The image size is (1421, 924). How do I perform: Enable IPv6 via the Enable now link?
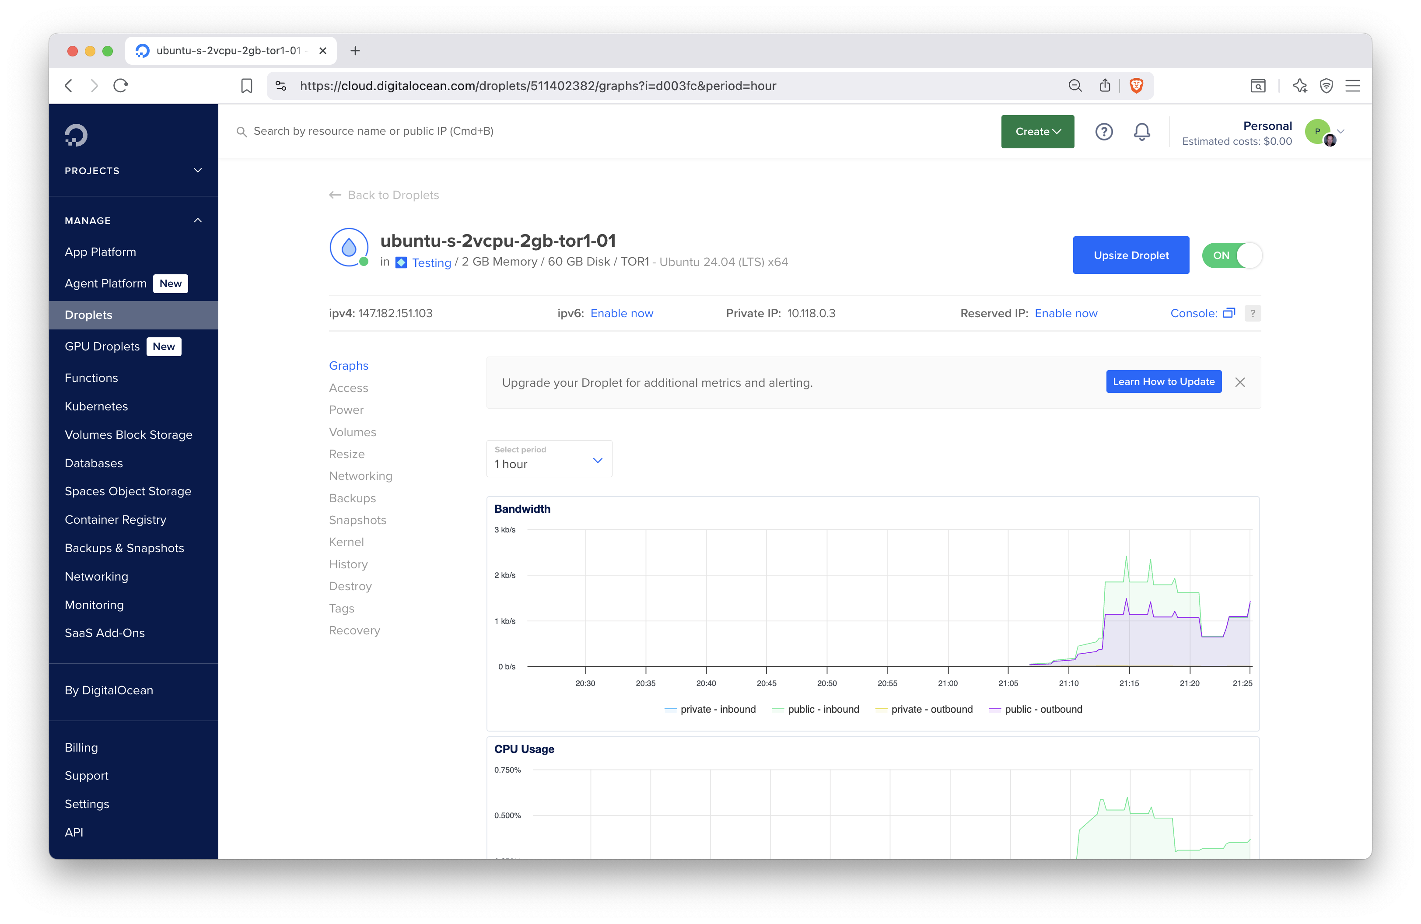point(622,313)
